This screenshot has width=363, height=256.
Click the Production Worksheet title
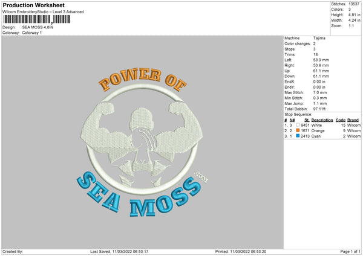[x=33, y=5]
